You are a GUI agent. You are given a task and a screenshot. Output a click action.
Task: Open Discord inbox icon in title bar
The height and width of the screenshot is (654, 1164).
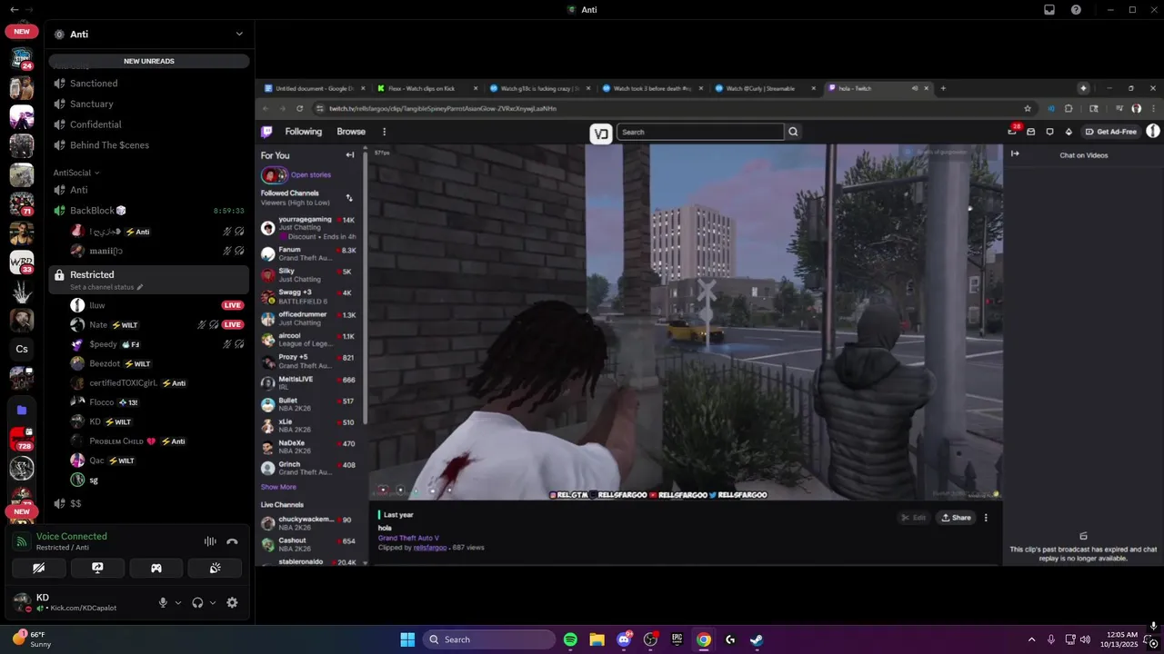click(1049, 10)
